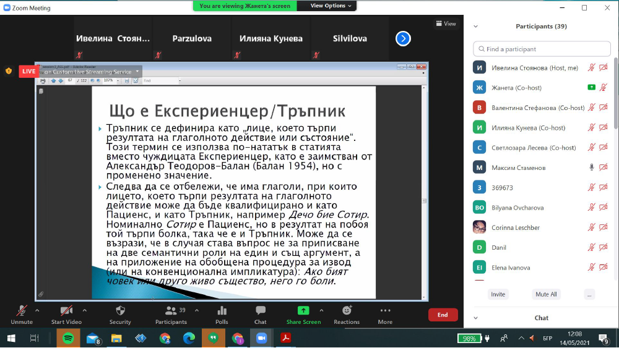Open the Reactions menu
This screenshot has height=348, width=619.
[347, 314]
